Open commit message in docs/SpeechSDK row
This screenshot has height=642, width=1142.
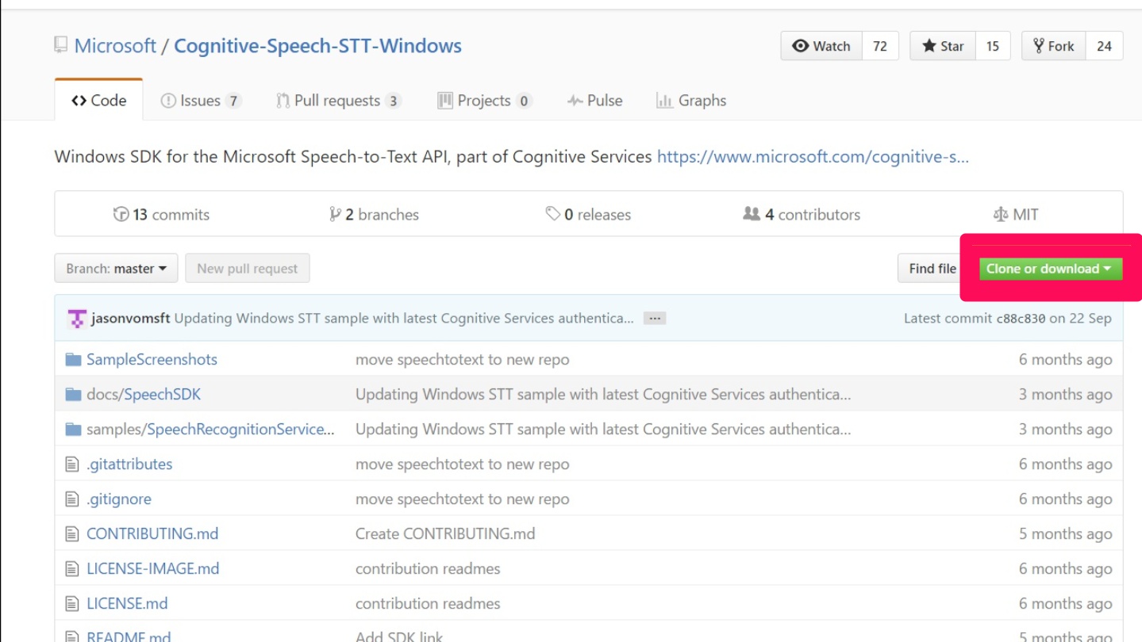(603, 395)
